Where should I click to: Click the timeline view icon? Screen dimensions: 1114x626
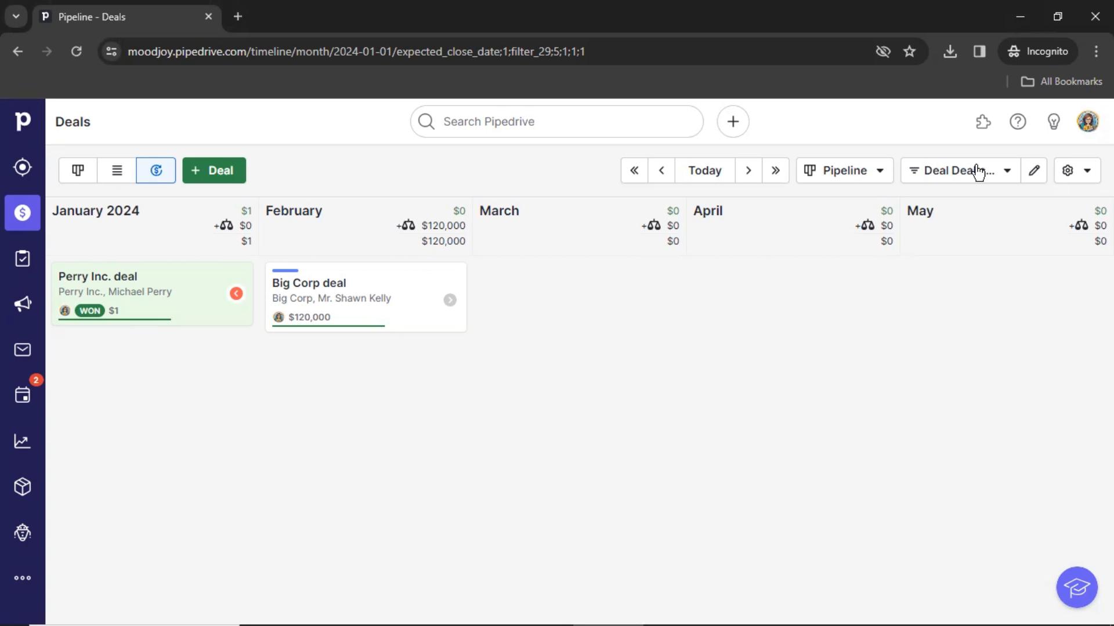click(156, 170)
